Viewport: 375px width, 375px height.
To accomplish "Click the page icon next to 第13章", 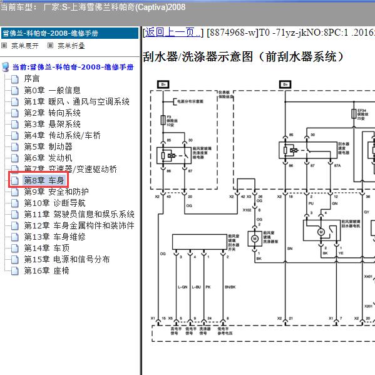I will click(x=15, y=237).
